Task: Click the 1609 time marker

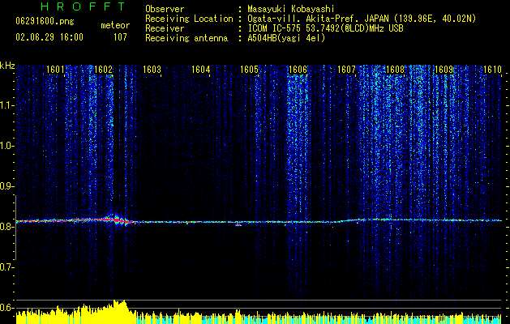Action: tap(444, 70)
